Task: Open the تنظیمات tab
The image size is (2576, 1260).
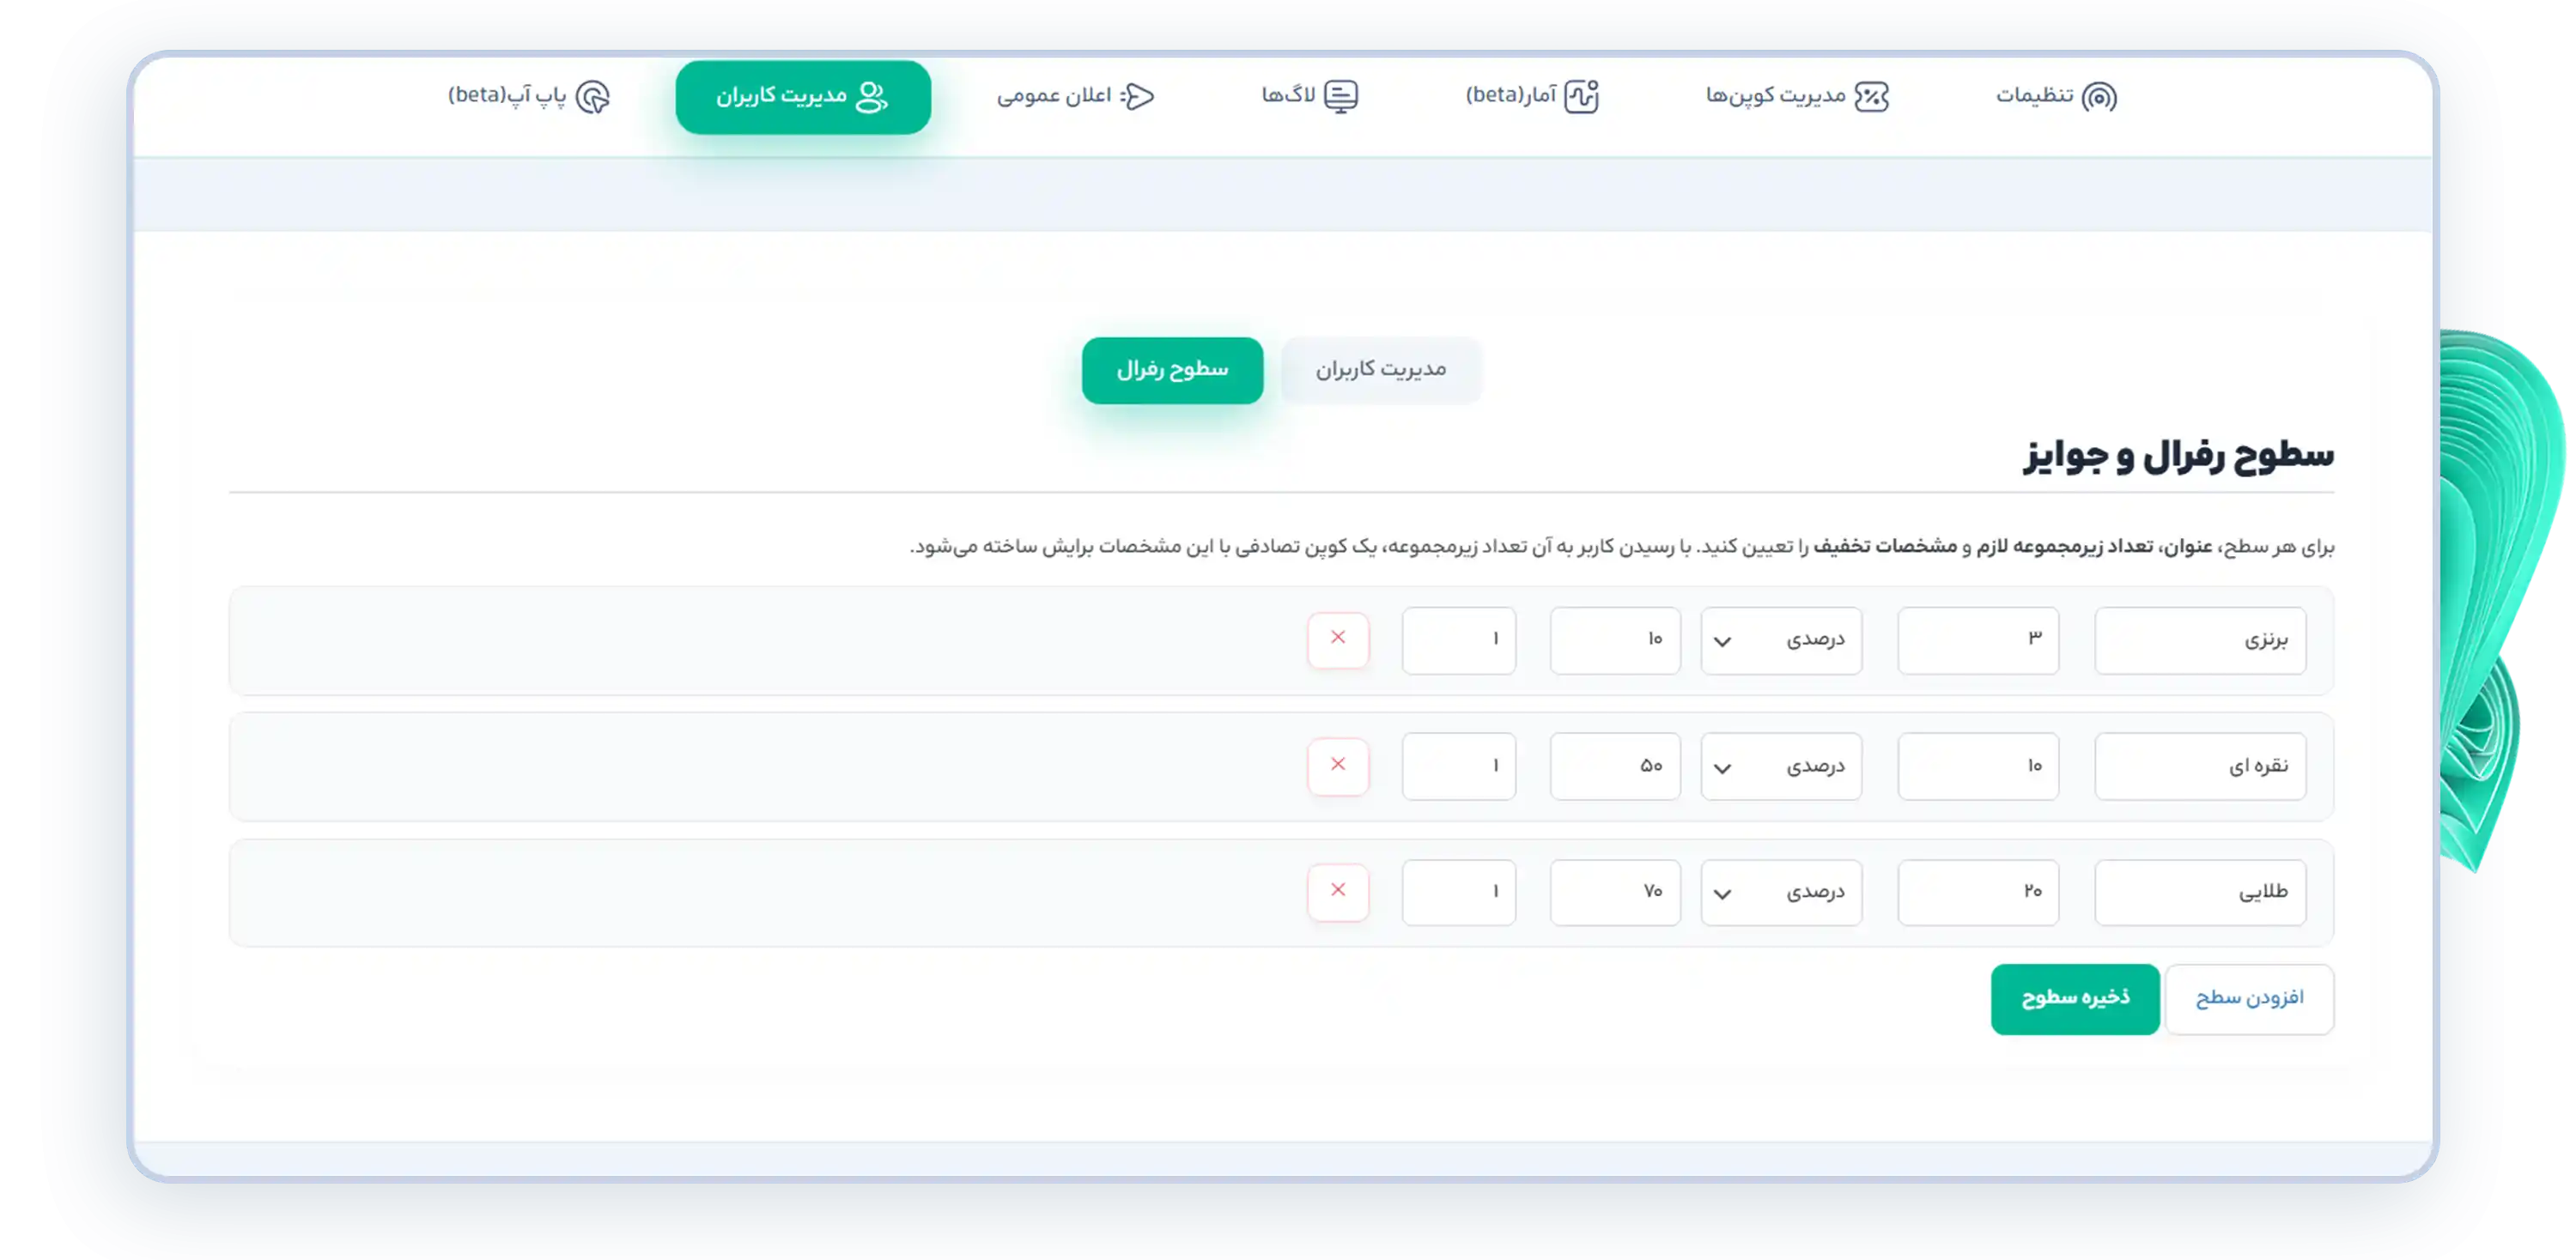Action: 2056,97
